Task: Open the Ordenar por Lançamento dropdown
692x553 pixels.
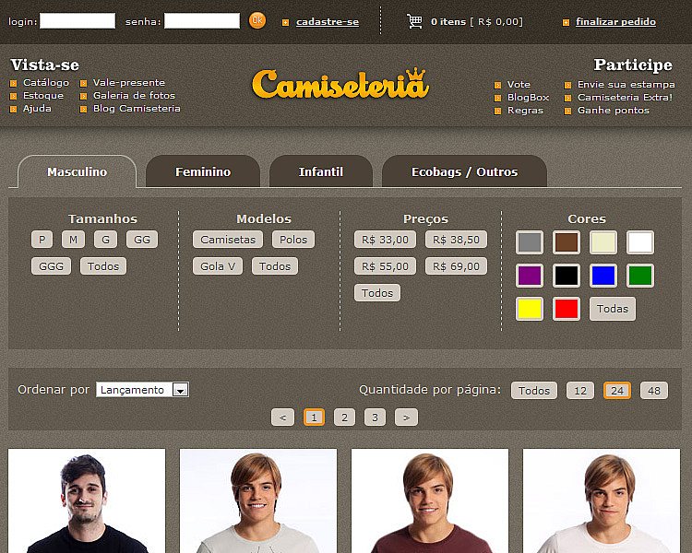Action: pyautogui.click(x=142, y=389)
